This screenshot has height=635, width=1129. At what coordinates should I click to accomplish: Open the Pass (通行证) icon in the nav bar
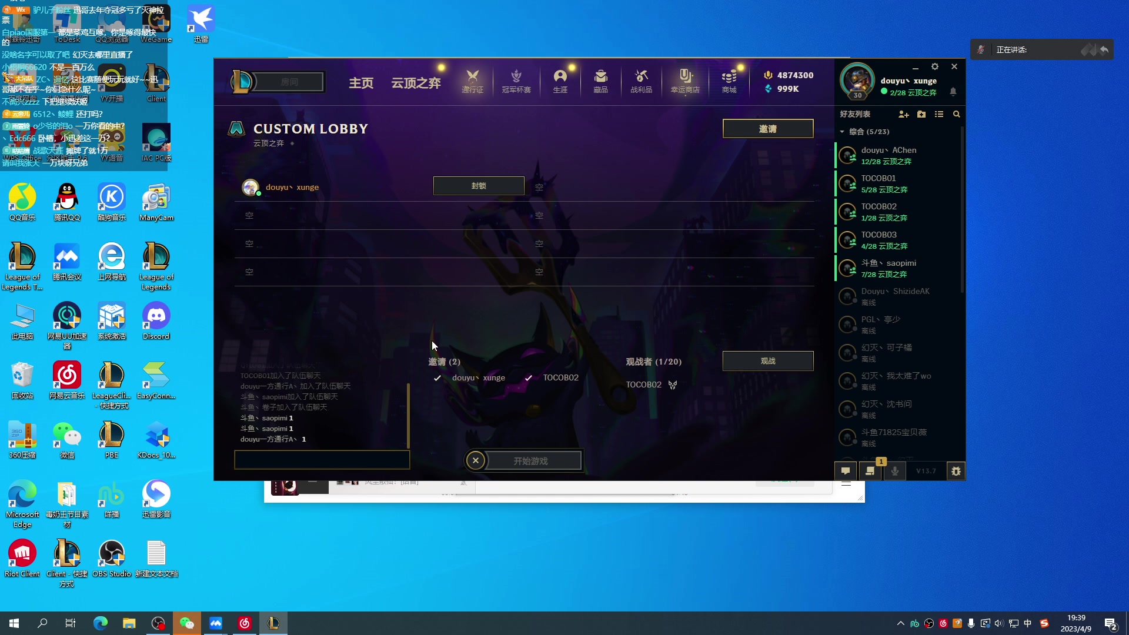(472, 81)
